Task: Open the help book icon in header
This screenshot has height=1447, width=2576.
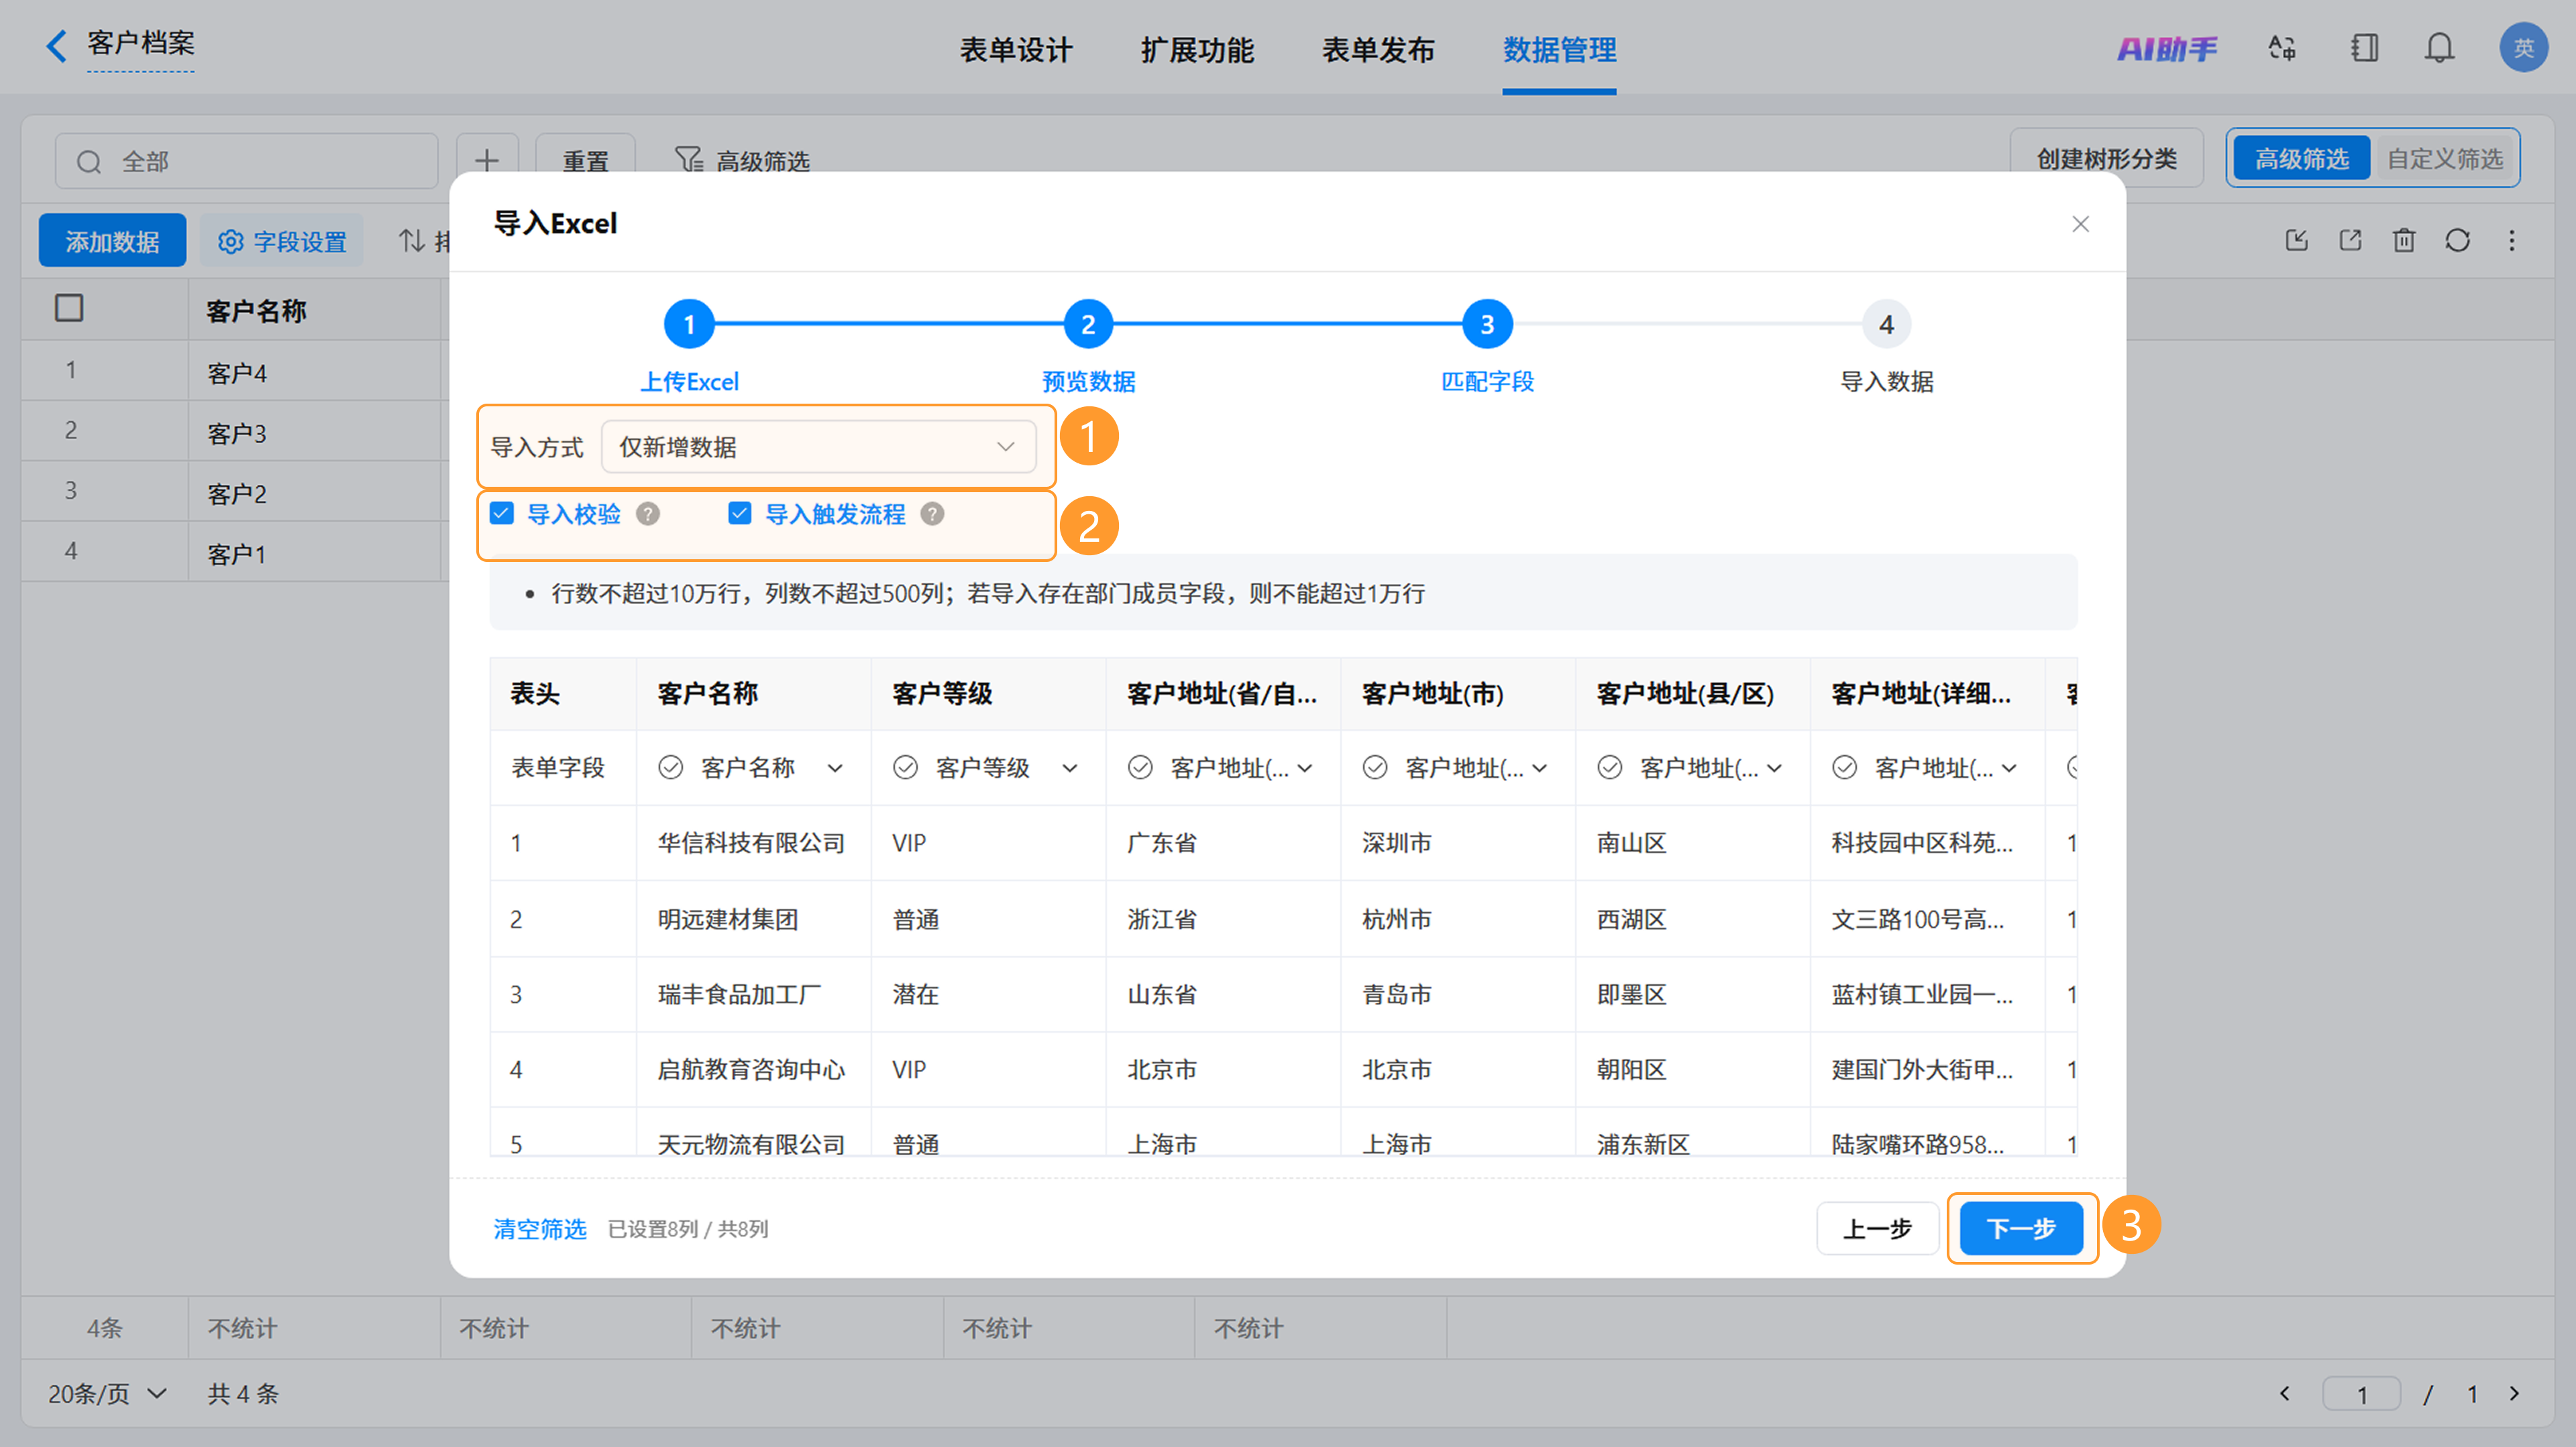Action: pos(2364,48)
